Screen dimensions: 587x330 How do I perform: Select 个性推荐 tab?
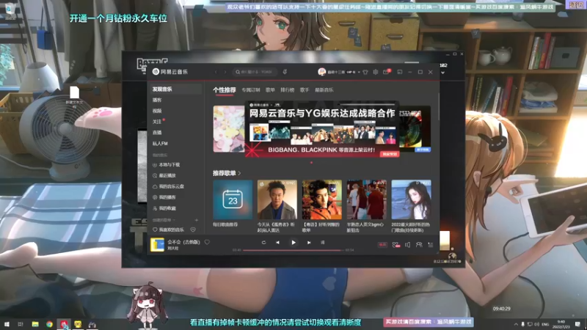(x=225, y=89)
